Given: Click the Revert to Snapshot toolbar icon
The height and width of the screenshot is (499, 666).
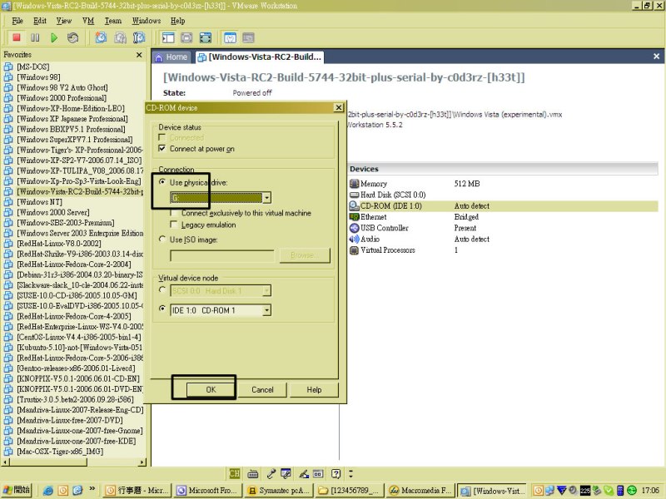Looking at the screenshot, I should point(120,37).
